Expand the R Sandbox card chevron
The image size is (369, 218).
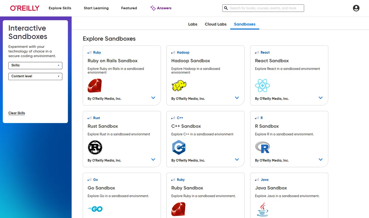tap(320, 159)
